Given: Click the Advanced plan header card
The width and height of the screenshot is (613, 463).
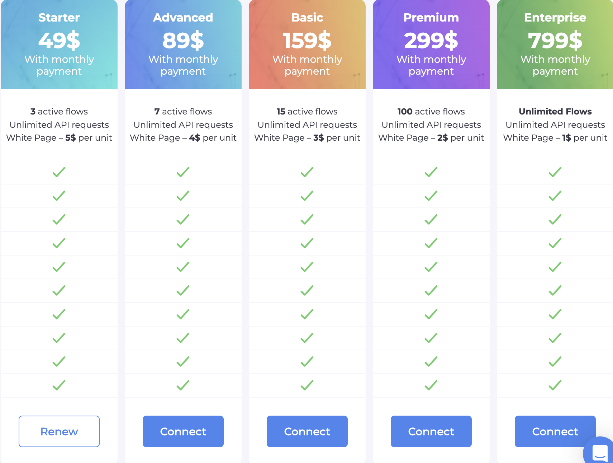Looking at the screenshot, I should pos(183,45).
